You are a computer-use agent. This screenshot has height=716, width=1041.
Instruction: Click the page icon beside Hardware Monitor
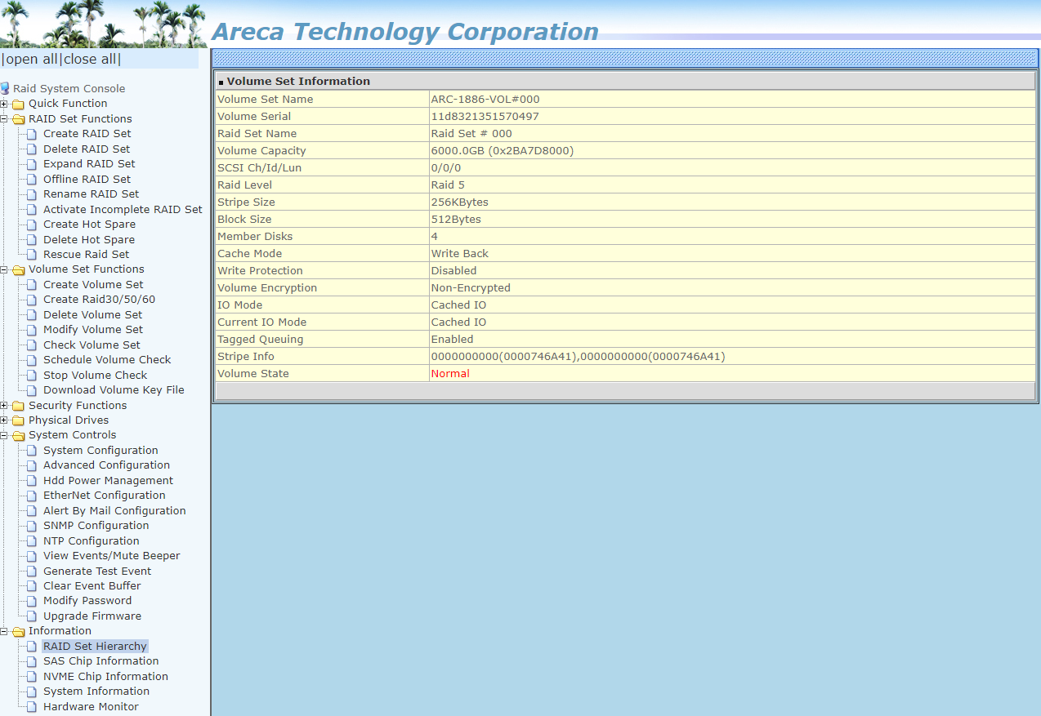coord(32,707)
